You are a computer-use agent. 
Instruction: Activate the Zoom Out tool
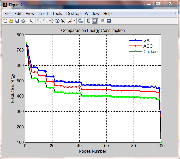(45, 21)
